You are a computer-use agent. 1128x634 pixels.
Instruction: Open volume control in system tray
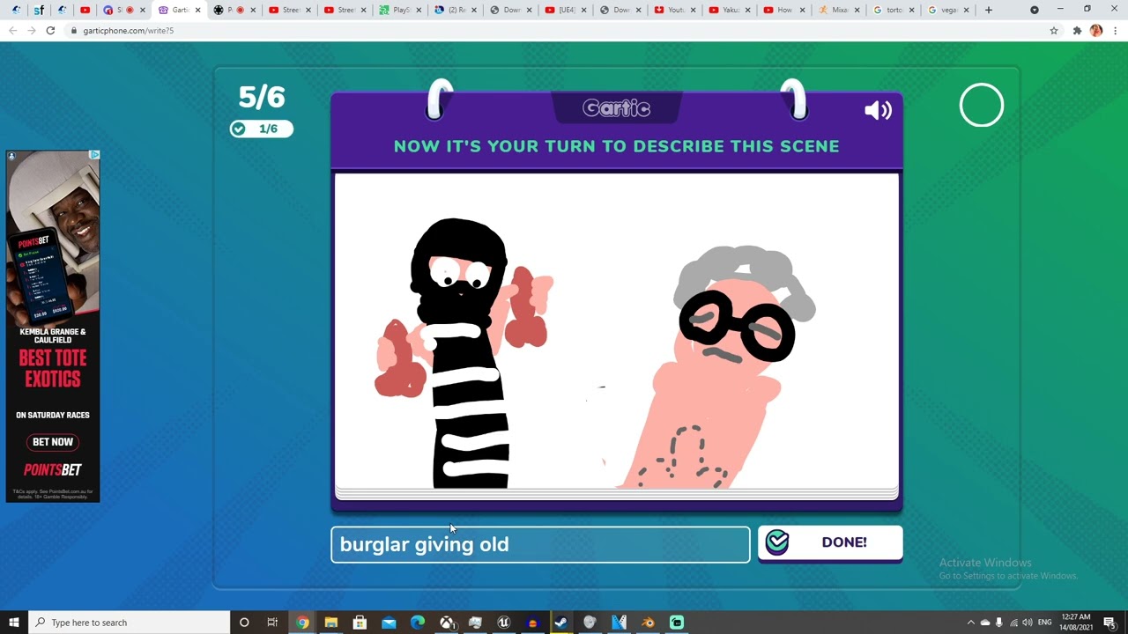point(1028,623)
